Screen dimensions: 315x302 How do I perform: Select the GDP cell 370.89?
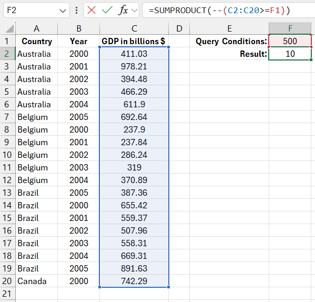pos(134,180)
